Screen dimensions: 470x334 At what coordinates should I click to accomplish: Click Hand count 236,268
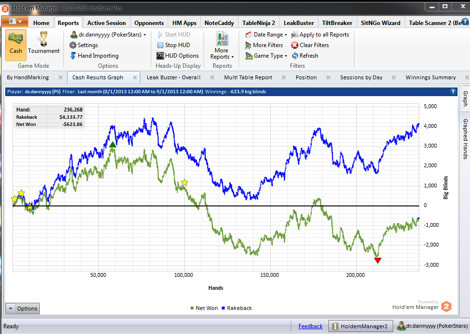[73, 110]
